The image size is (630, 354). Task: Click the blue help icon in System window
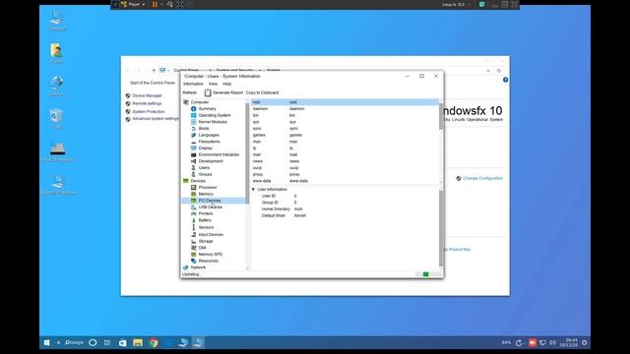tap(505, 80)
